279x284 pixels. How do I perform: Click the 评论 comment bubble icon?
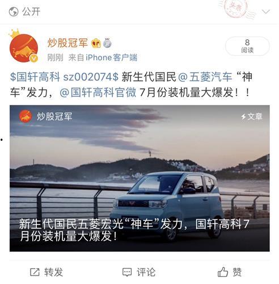[127, 272]
